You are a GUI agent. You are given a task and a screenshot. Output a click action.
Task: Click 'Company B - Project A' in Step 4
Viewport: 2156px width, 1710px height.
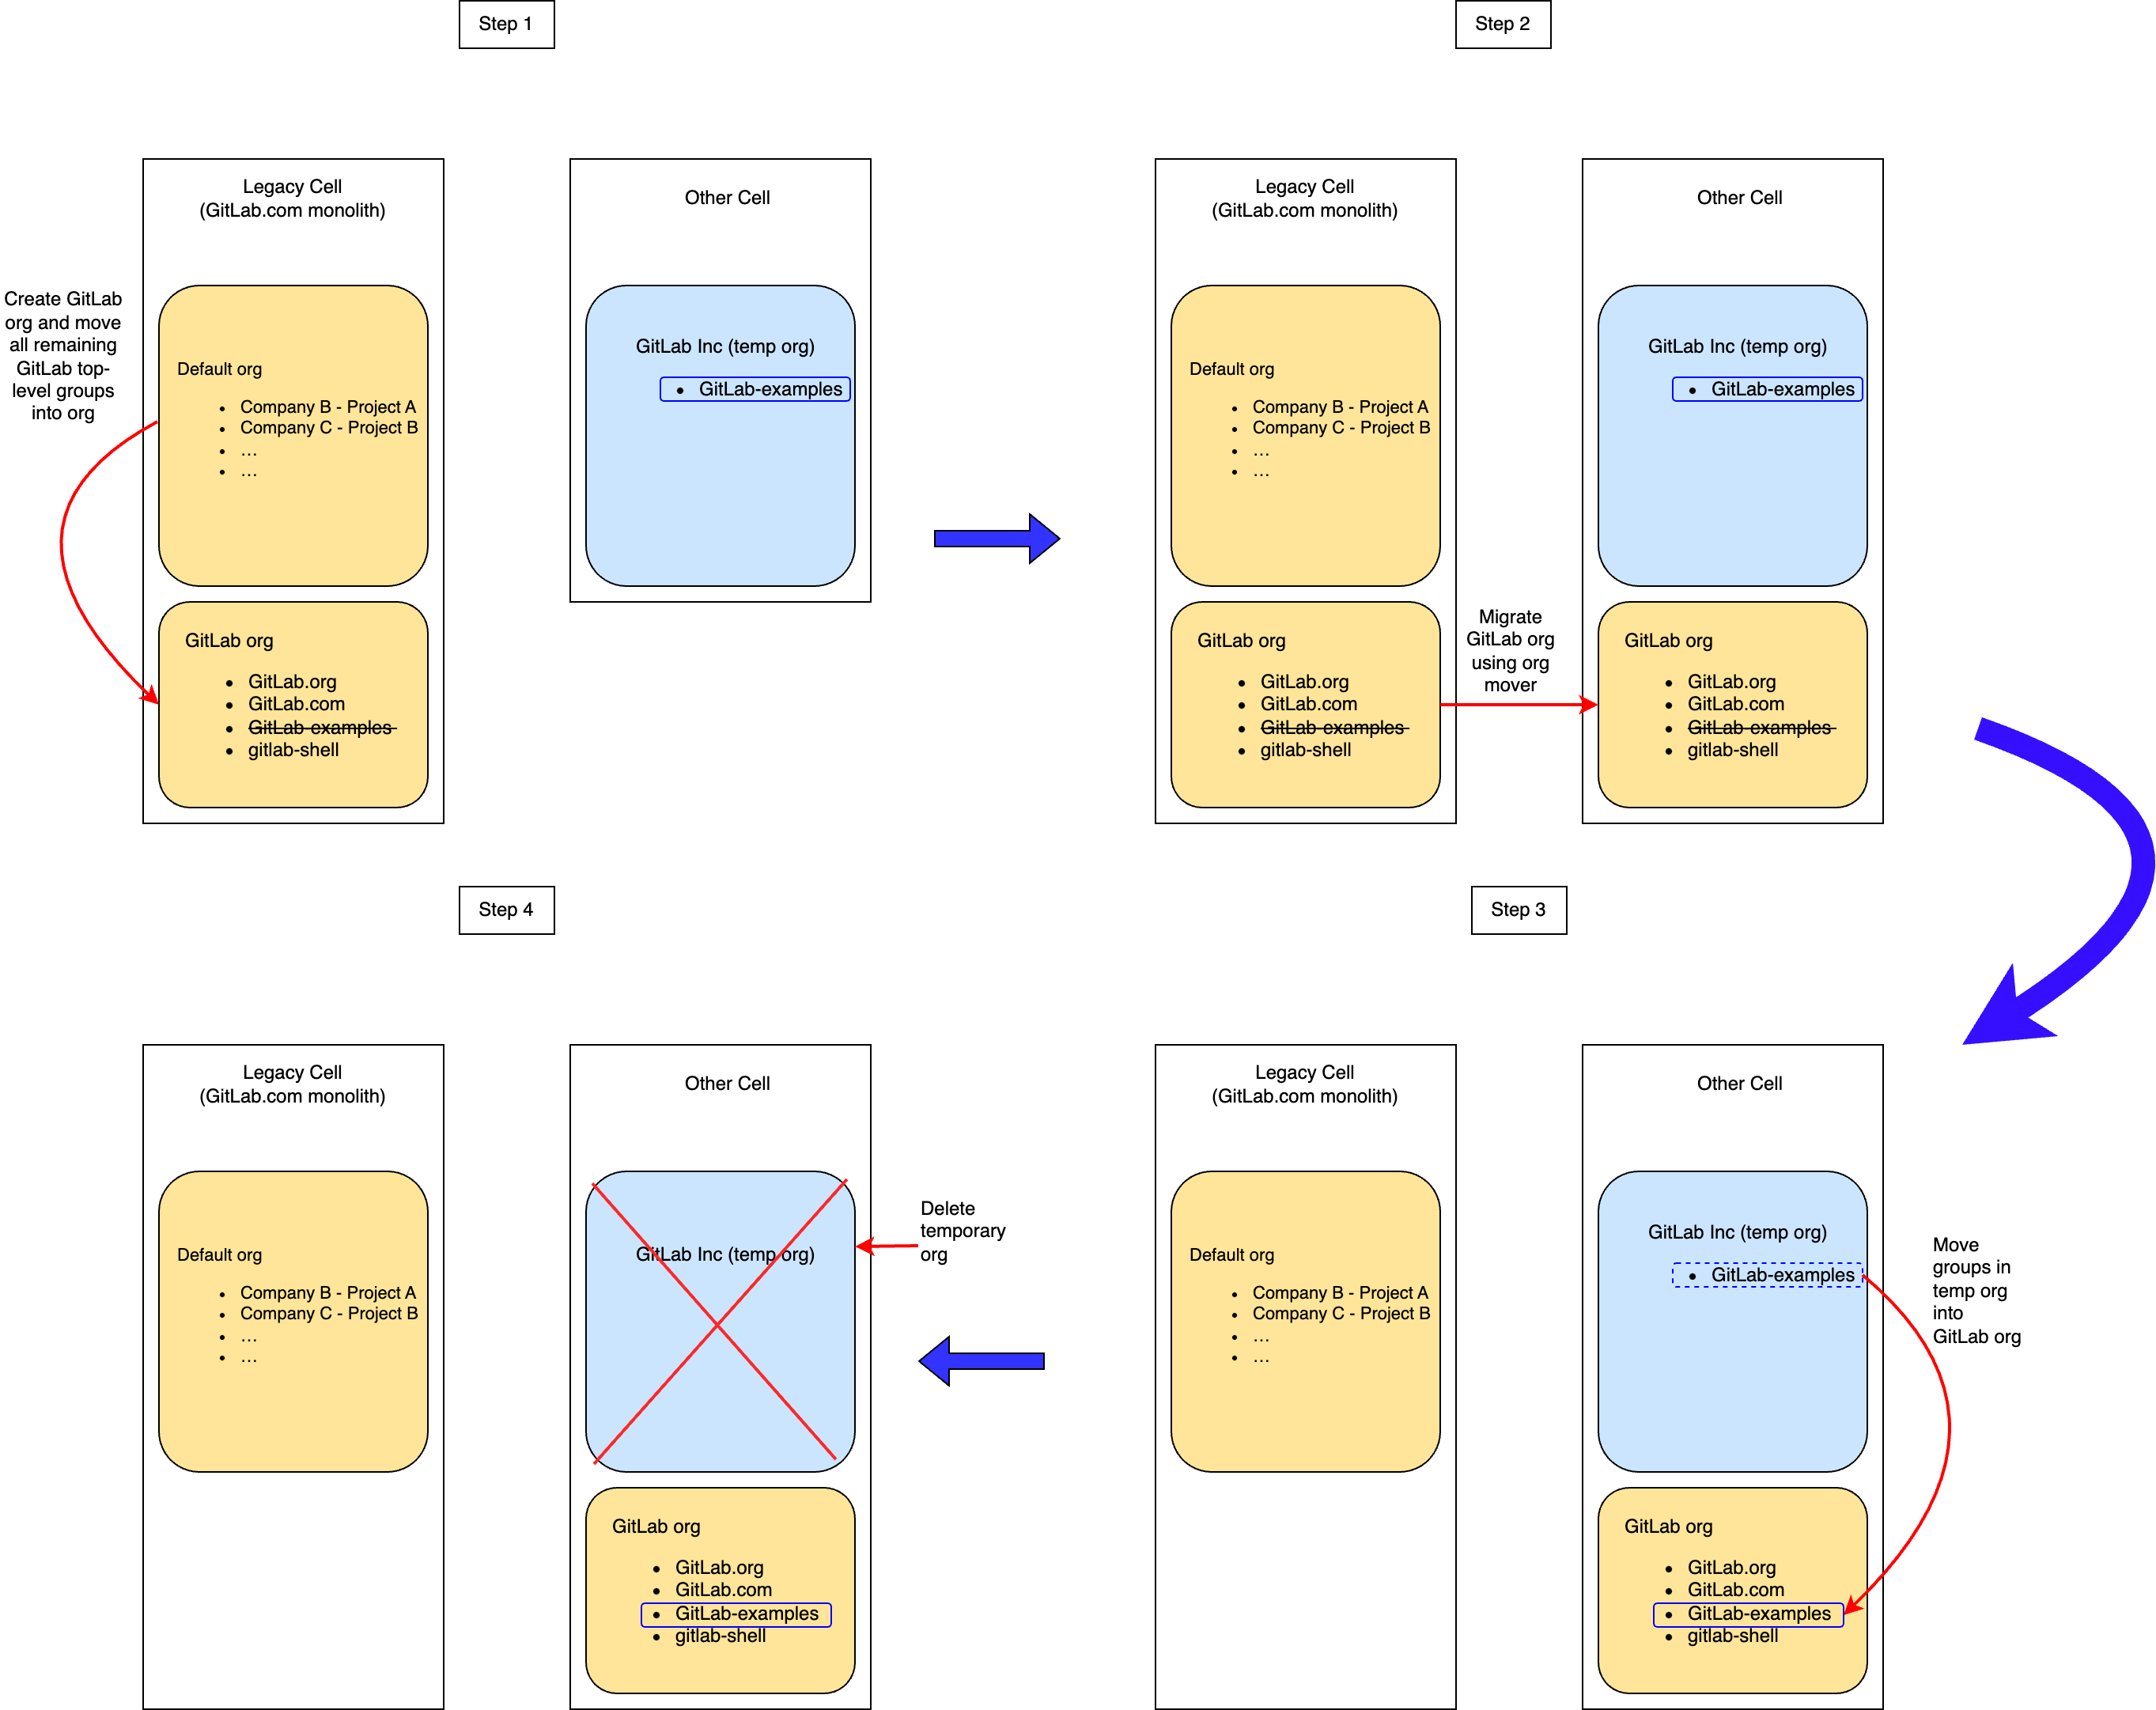click(x=328, y=1293)
